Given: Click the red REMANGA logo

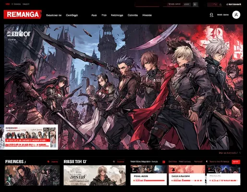Looking at the screenshot, I should click(x=23, y=14).
